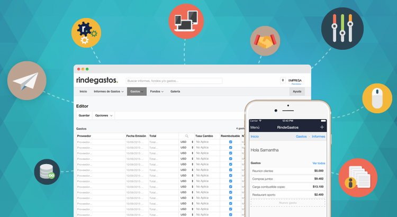Click the yellow gears settings icon

[86, 33]
